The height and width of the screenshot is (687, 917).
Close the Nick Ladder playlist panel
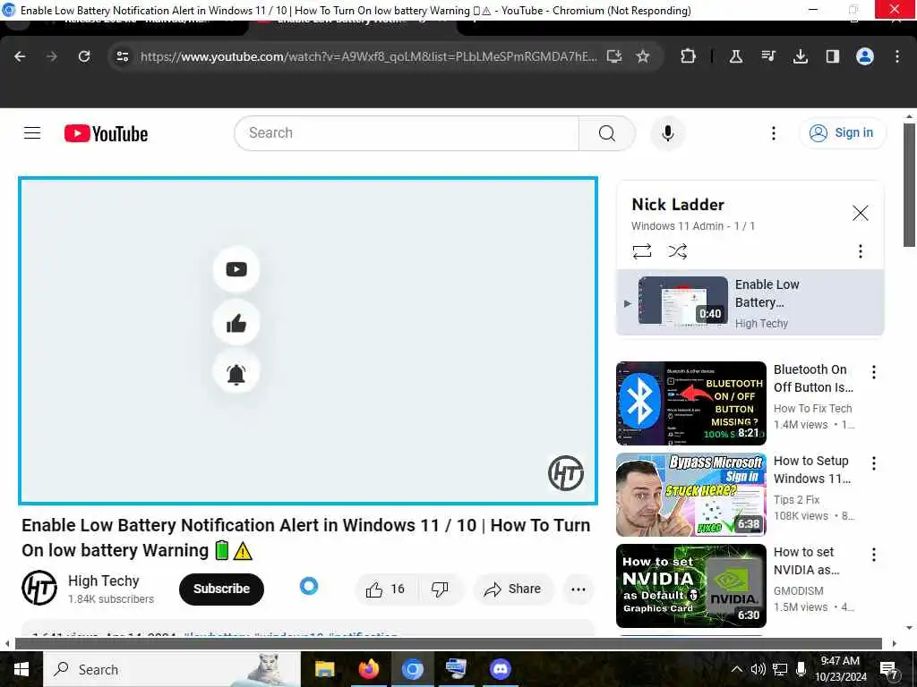861,213
